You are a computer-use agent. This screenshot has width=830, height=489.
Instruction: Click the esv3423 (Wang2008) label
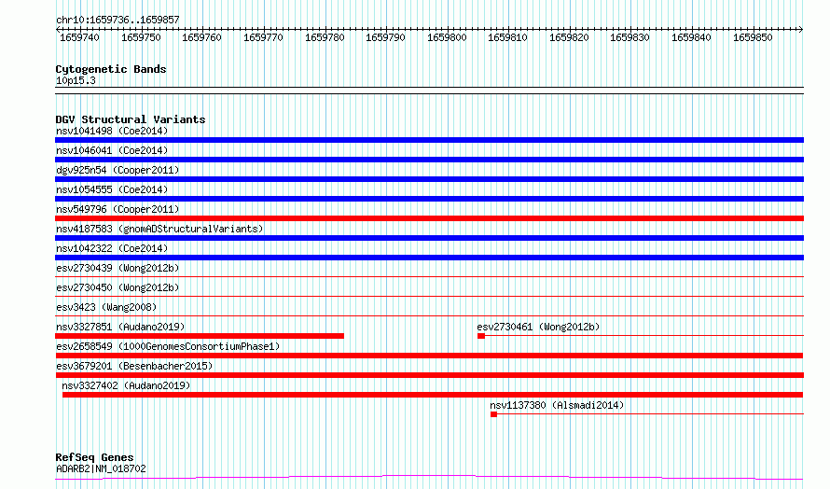(x=106, y=307)
